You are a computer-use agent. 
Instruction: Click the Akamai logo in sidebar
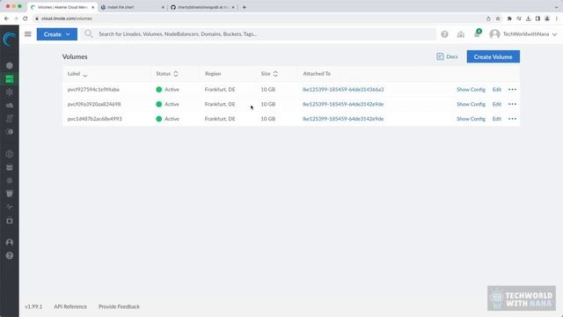[x=10, y=39]
